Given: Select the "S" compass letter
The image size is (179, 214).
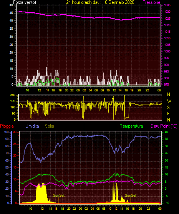Looking at the screenshot, I should point(168,108).
